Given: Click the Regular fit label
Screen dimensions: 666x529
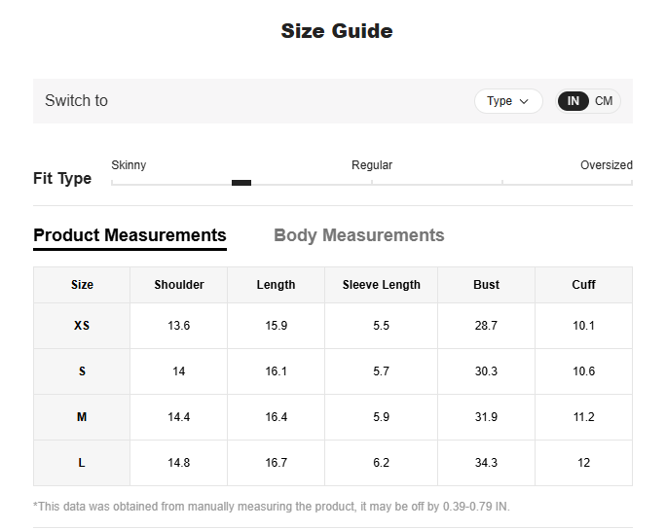Looking at the screenshot, I should point(372,165).
